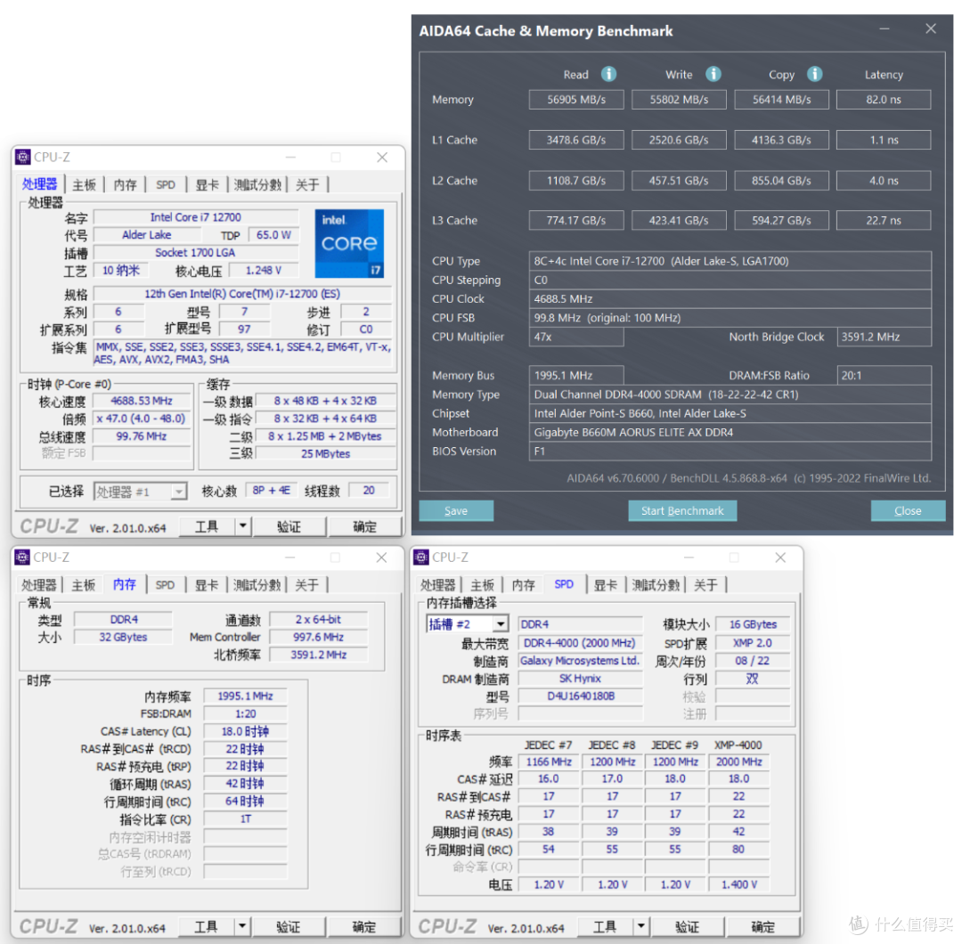Click 确定 button in memory CPU-Z window
Screen dimensions: 962x944
[363, 926]
